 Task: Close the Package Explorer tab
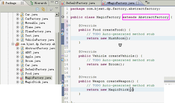point(22,3)
